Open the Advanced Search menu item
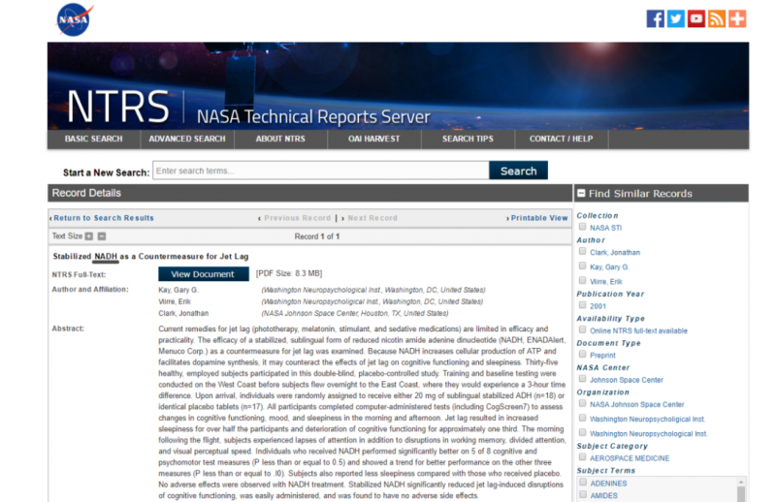 pyautogui.click(x=187, y=139)
